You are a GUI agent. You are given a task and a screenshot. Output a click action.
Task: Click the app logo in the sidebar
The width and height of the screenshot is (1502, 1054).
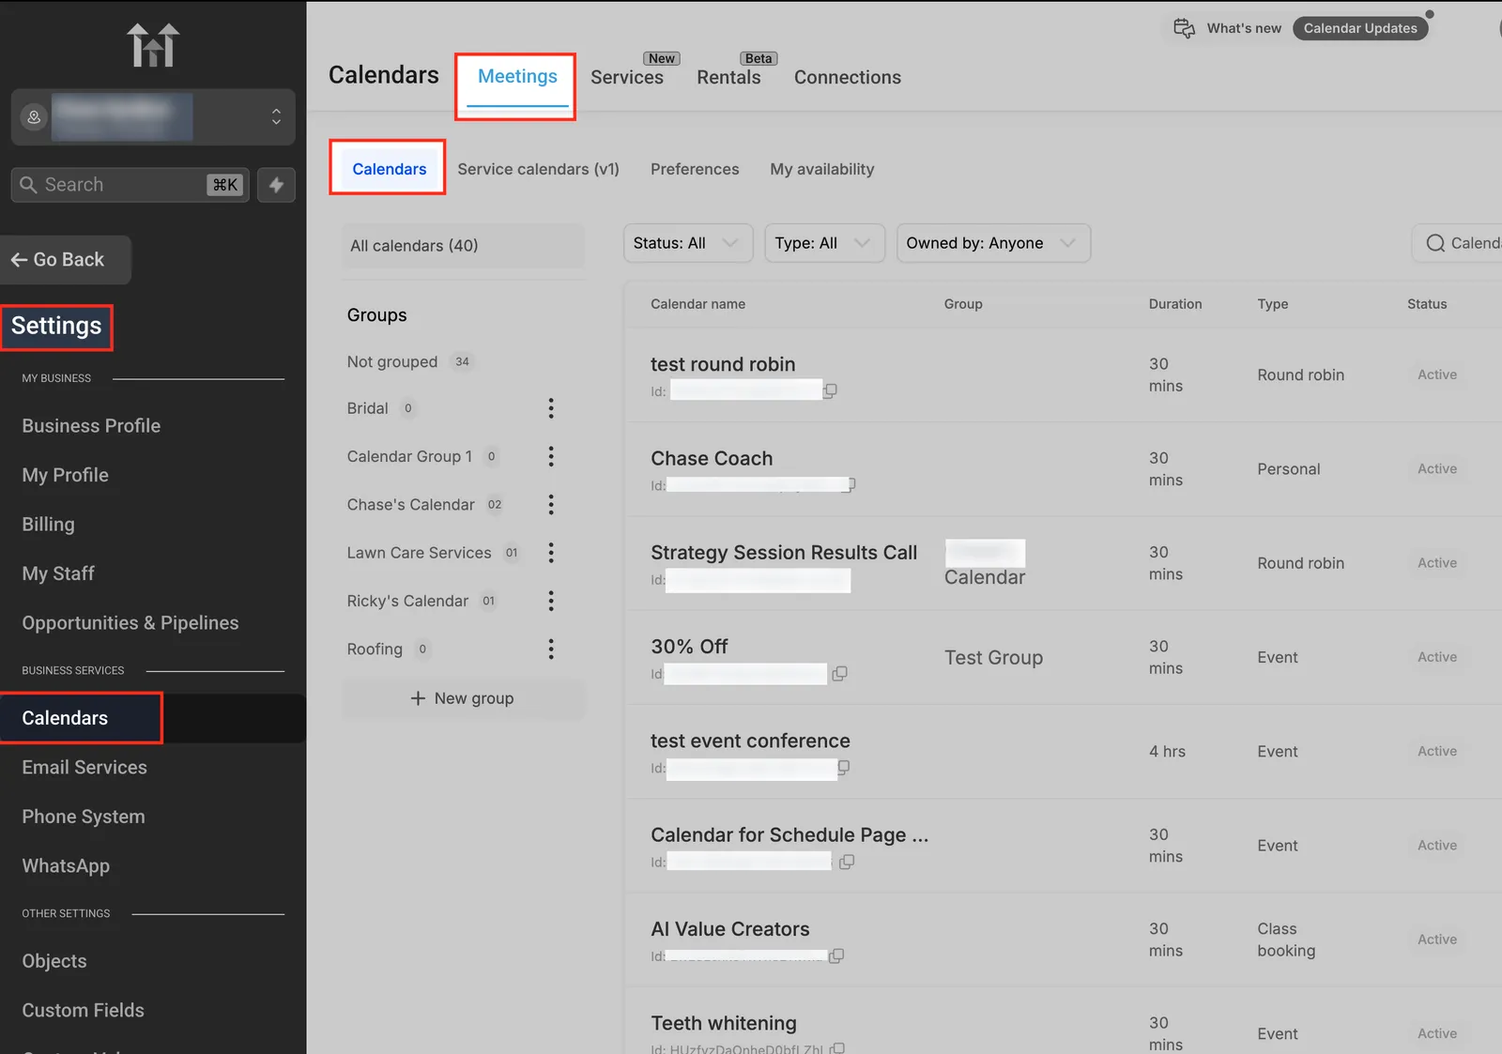(x=153, y=45)
